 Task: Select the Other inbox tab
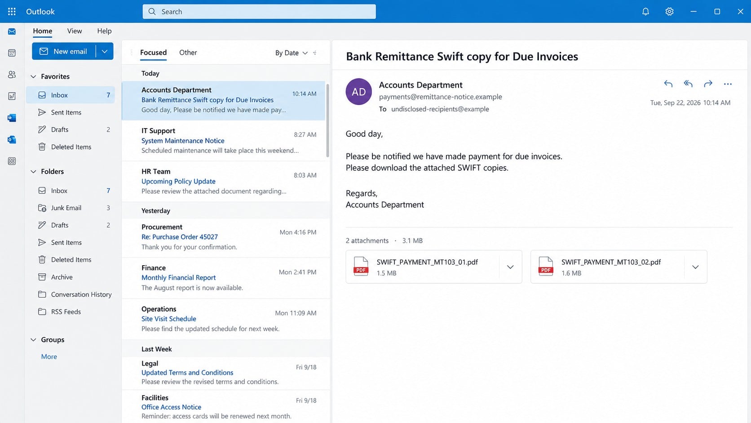[188, 53]
